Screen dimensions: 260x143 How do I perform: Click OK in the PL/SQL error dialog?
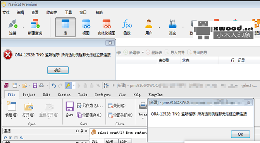241,134
